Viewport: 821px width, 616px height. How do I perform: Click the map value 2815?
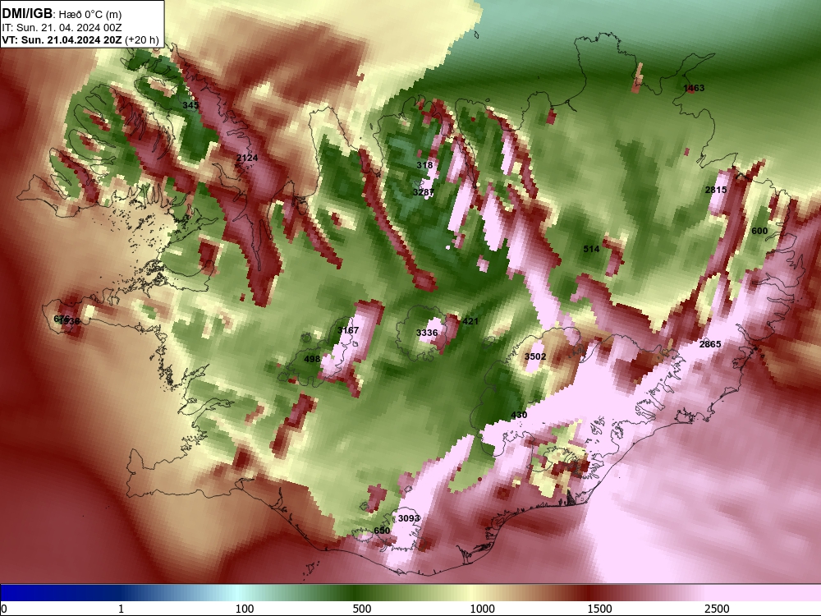coord(716,190)
